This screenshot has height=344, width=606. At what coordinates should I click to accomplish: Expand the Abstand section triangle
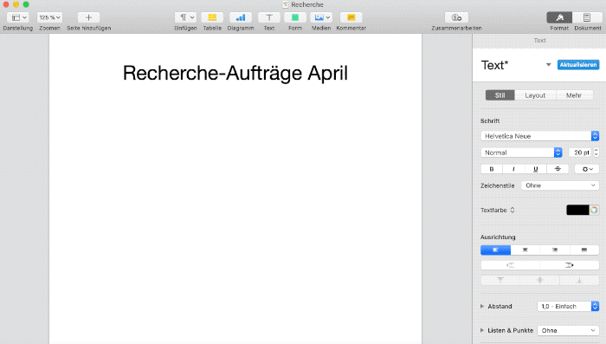482,306
